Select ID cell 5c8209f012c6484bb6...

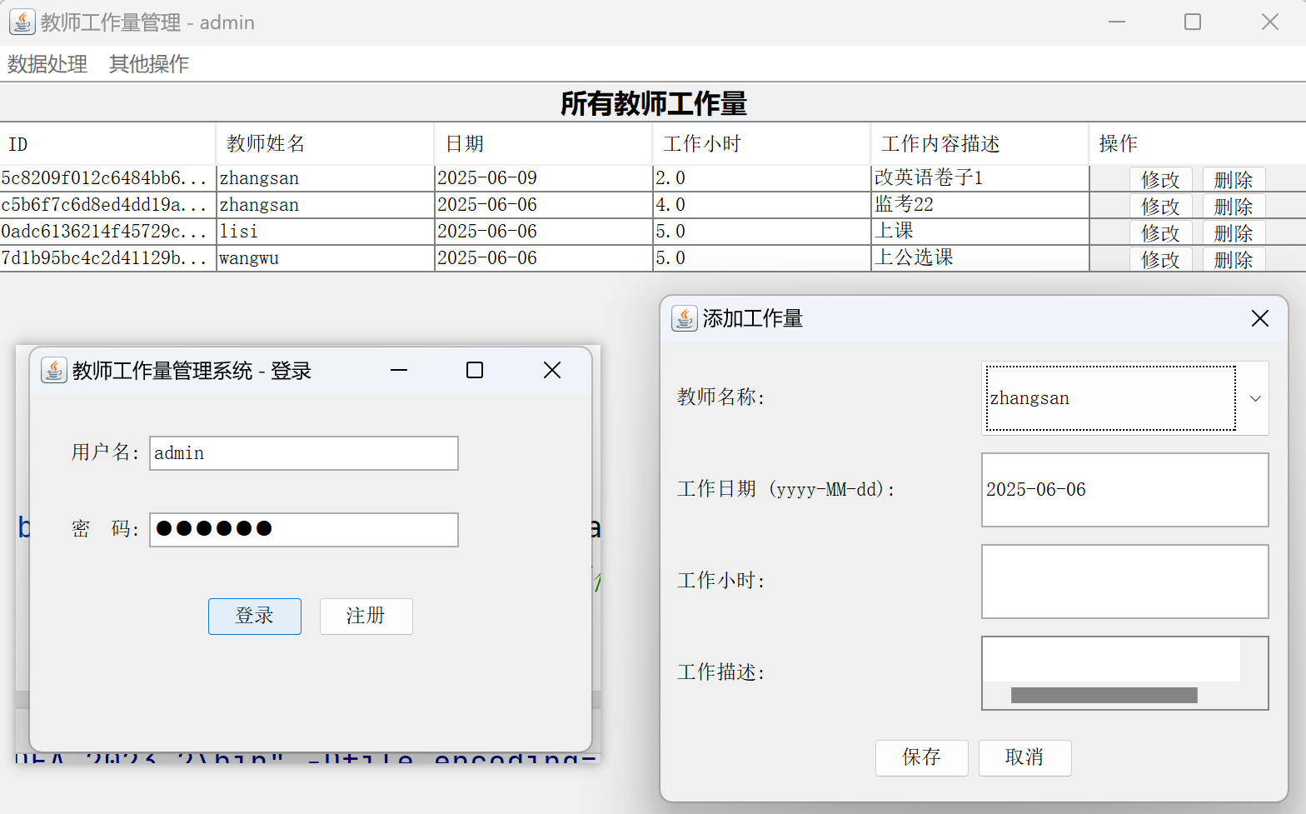(x=107, y=178)
